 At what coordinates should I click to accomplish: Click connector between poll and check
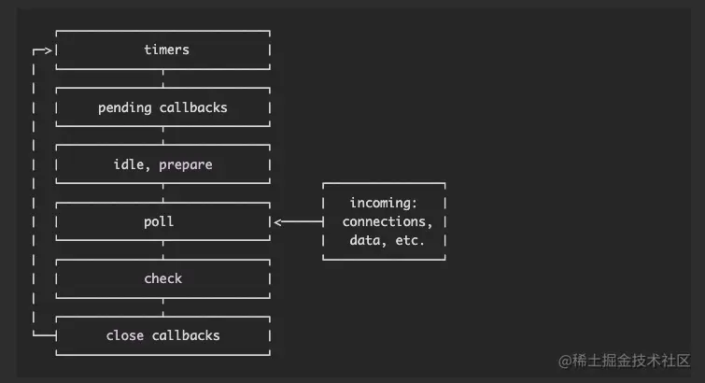(163, 250)
